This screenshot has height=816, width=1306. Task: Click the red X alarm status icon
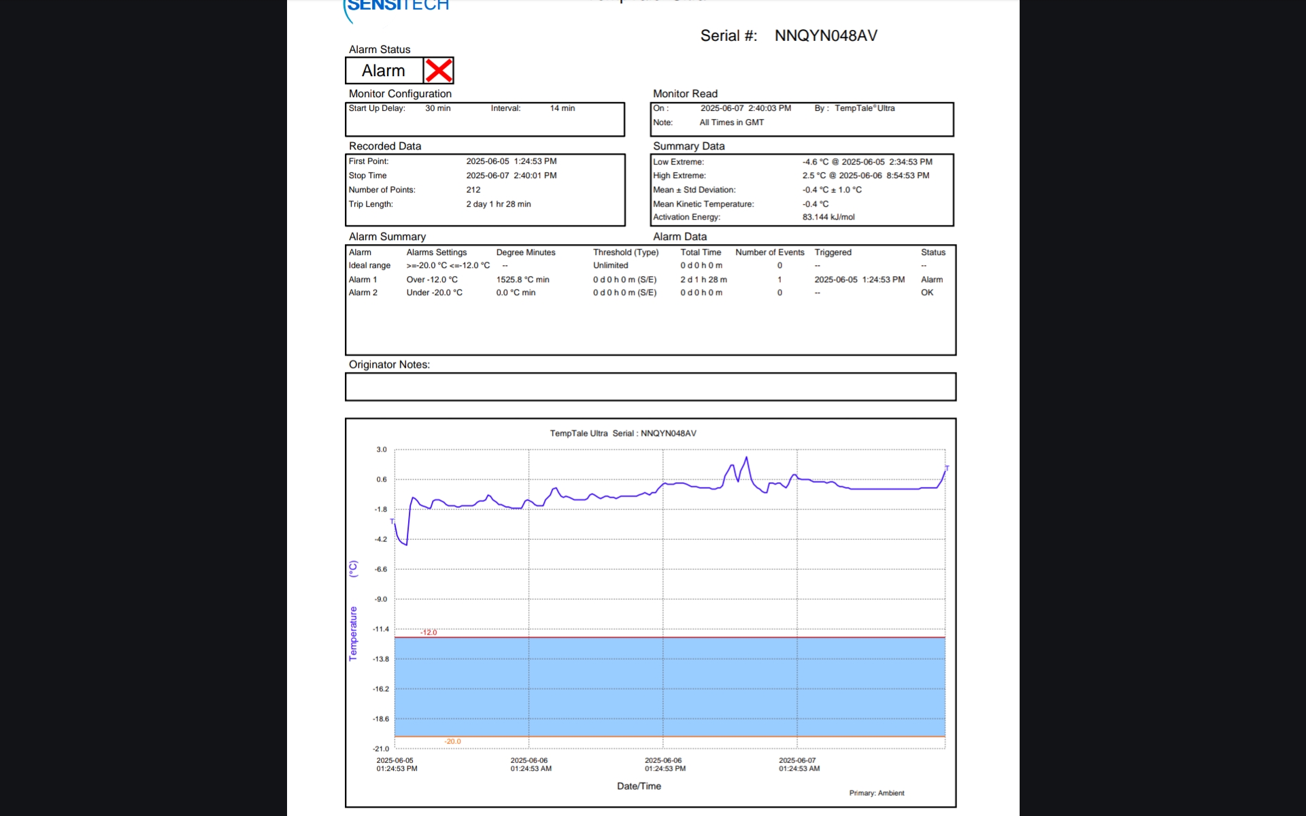click(x=439, y=71)
